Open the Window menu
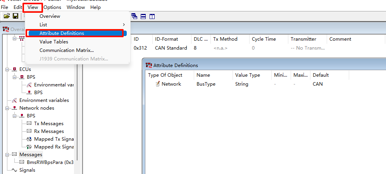 [76, 7]
